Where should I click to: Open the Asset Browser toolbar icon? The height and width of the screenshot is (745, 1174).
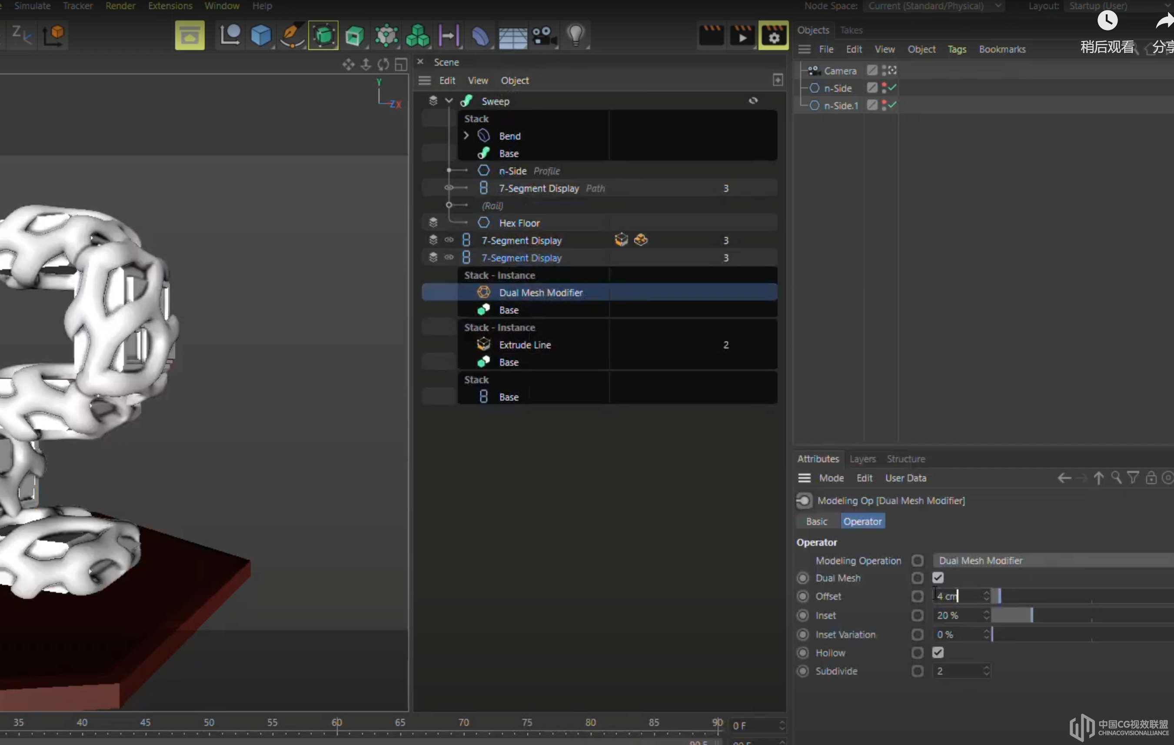click(190, 35)
